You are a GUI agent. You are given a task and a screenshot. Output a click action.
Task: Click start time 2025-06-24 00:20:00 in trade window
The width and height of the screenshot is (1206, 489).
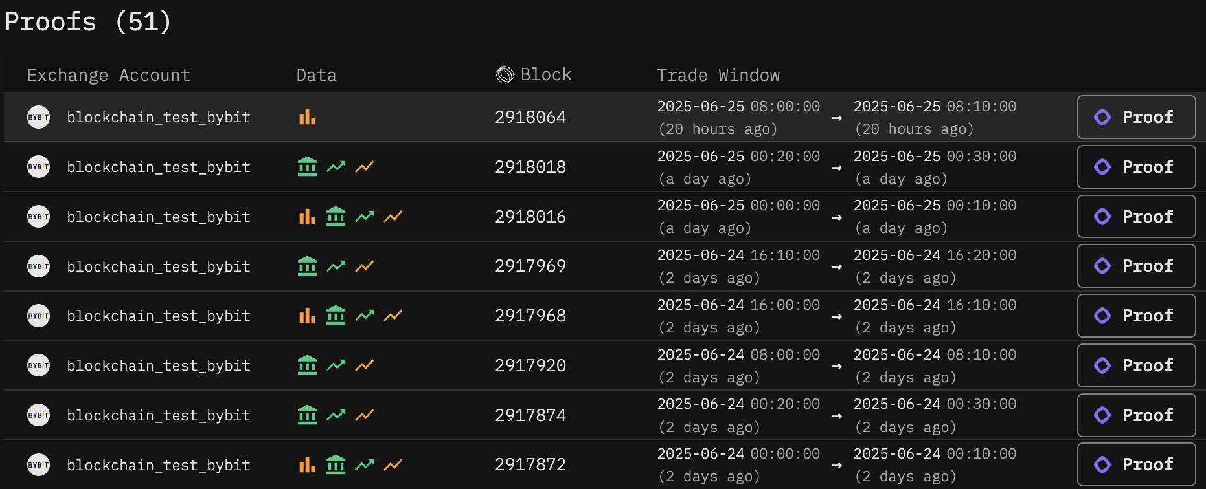click(x=738, y=404)
